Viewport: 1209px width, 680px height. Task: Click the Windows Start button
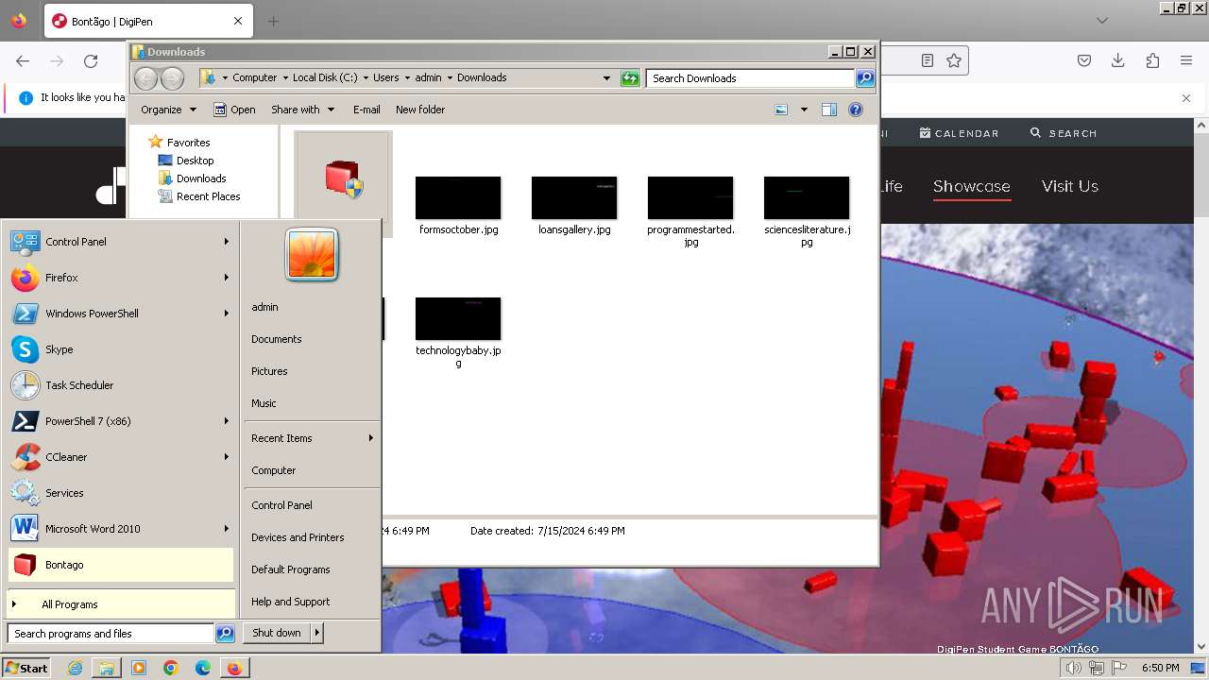[x=26, y=668]
